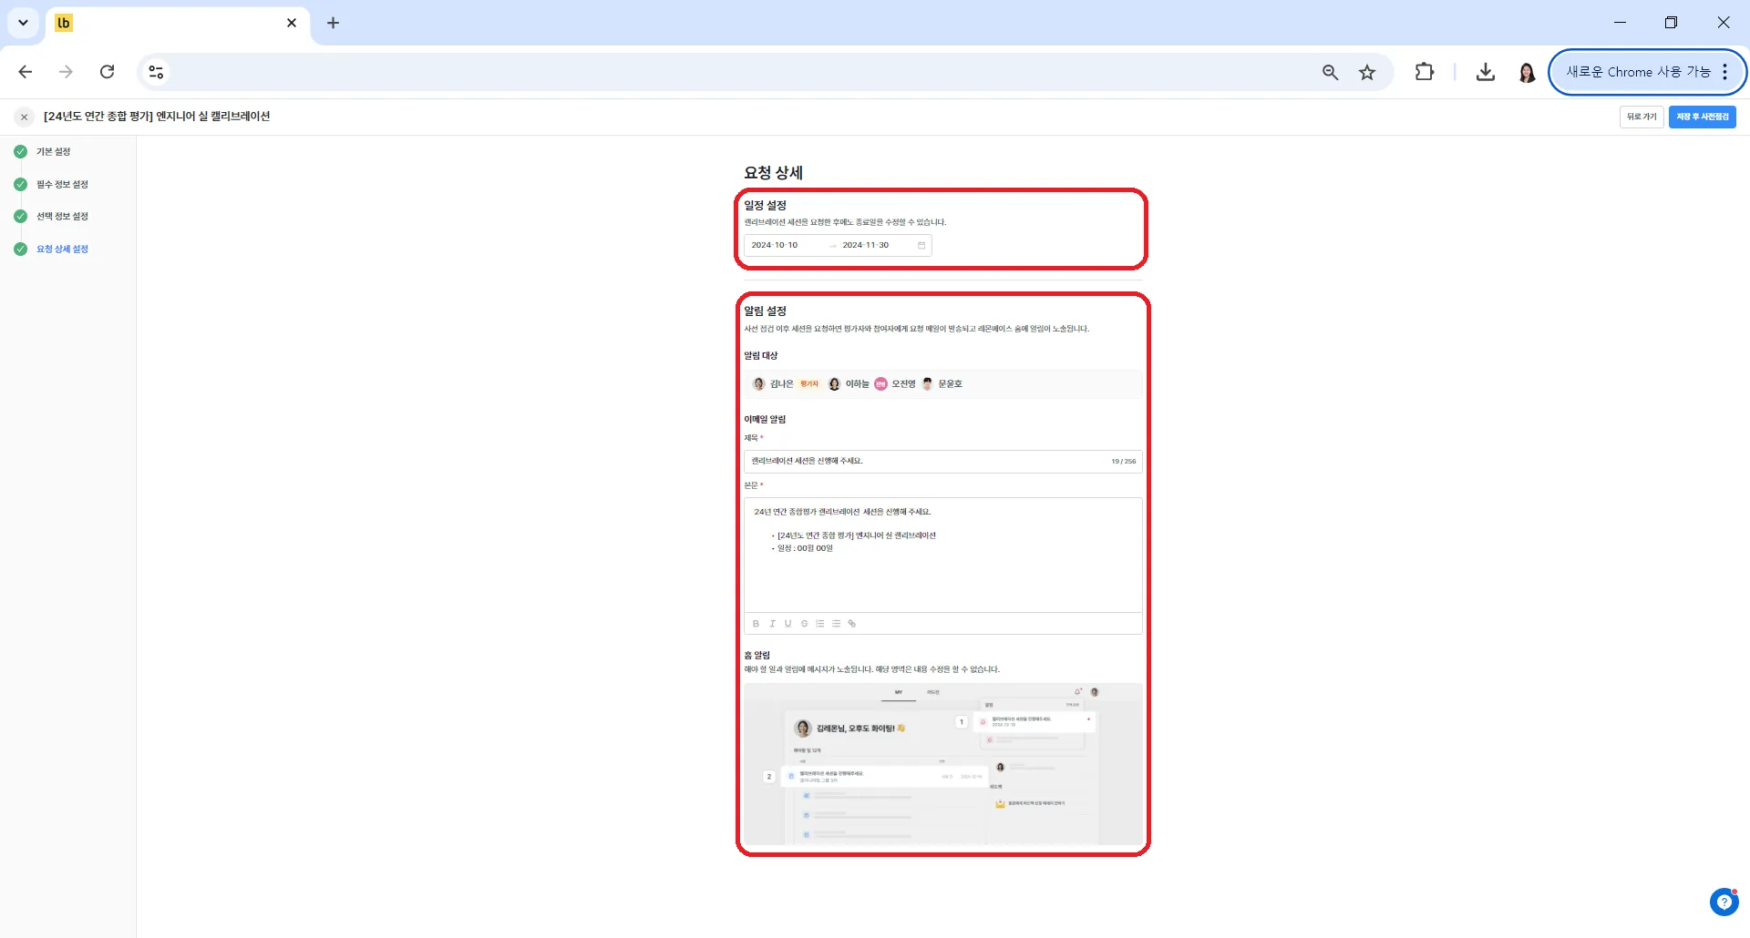This screenshot has height=938, width=1750.
Task: Go to 필수 정보 설정 step
Action: click(62, 185)
